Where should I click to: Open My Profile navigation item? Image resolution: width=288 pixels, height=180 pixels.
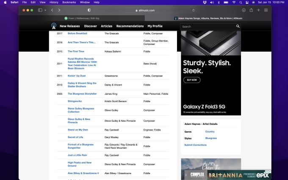pos(155,26)
